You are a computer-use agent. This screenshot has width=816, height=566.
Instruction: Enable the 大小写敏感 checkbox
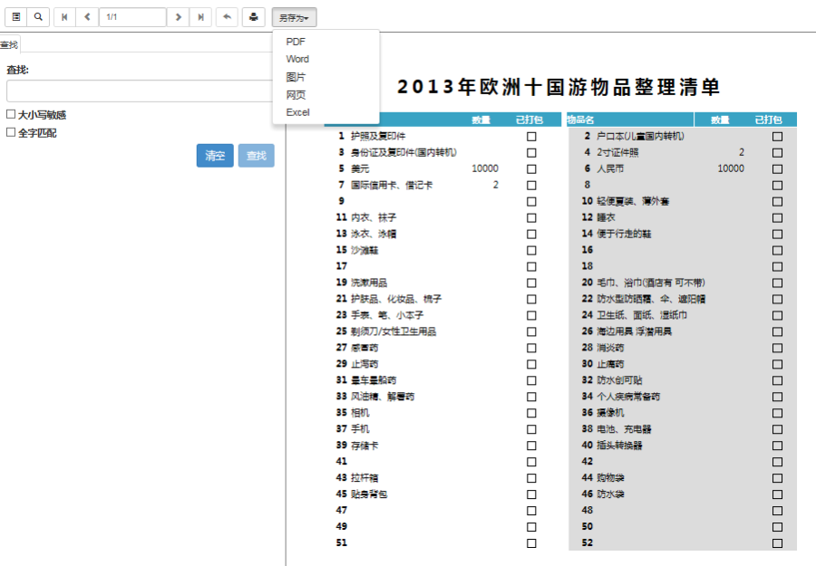[x=11, y=115]
